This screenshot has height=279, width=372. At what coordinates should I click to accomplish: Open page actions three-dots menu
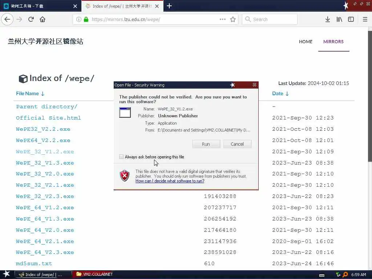[x=223, y=19]
